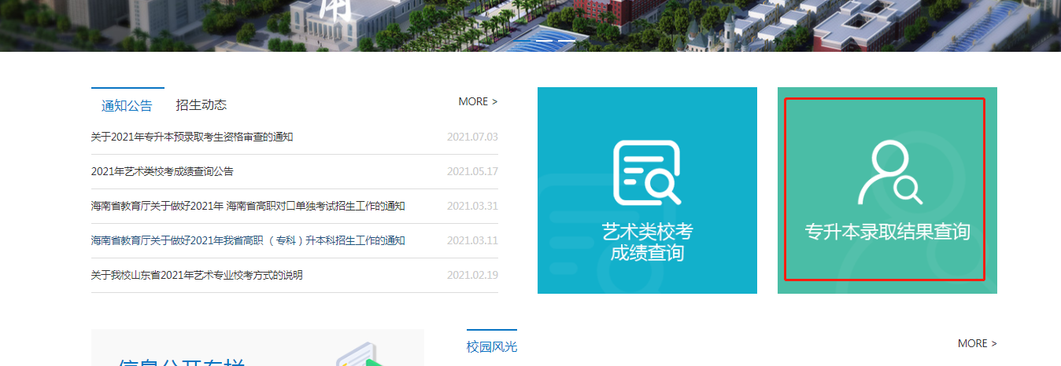Open notice on 高职（专科）升本科招生工作

[248, 240]
